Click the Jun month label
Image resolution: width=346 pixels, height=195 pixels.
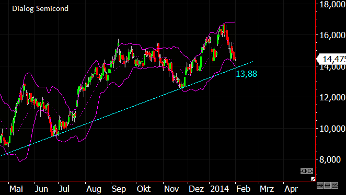[x=41, y=189]
